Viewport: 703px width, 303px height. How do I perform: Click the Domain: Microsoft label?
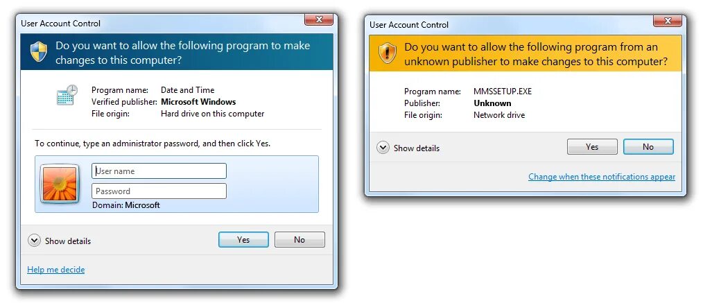[x=126, y=205]
